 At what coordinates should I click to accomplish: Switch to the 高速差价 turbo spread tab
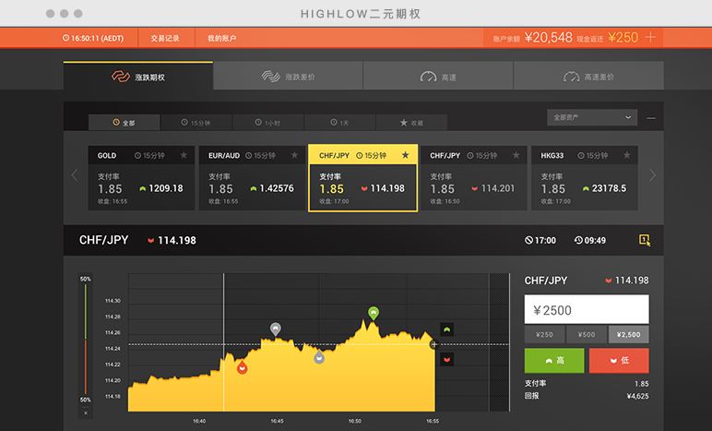(x=588, y=77)
